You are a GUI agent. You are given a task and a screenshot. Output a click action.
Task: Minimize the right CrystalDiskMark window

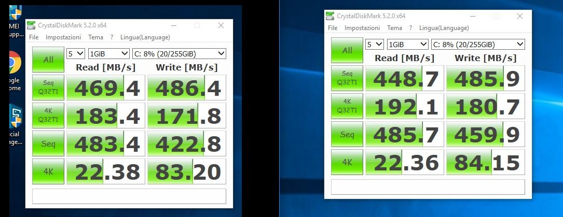point(473,16)
